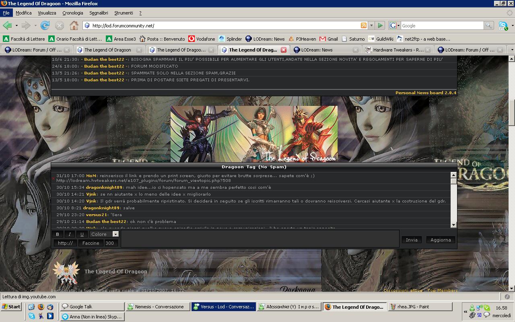Click the 300 character counter field
Image resolution: width=515 pixels, height=322 pixels.
(111, 243)
